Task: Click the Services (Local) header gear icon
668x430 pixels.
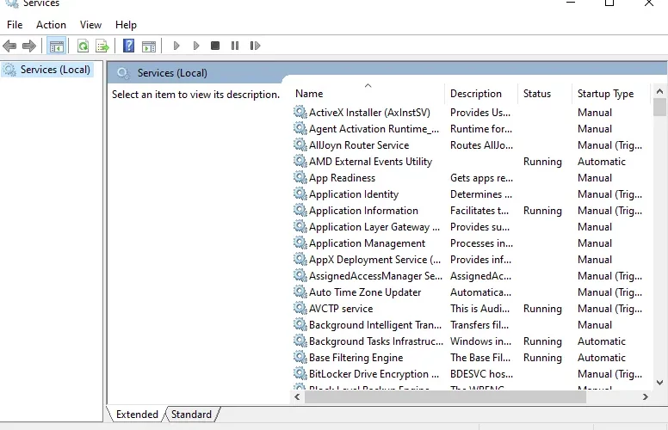Action: point(124,73)
